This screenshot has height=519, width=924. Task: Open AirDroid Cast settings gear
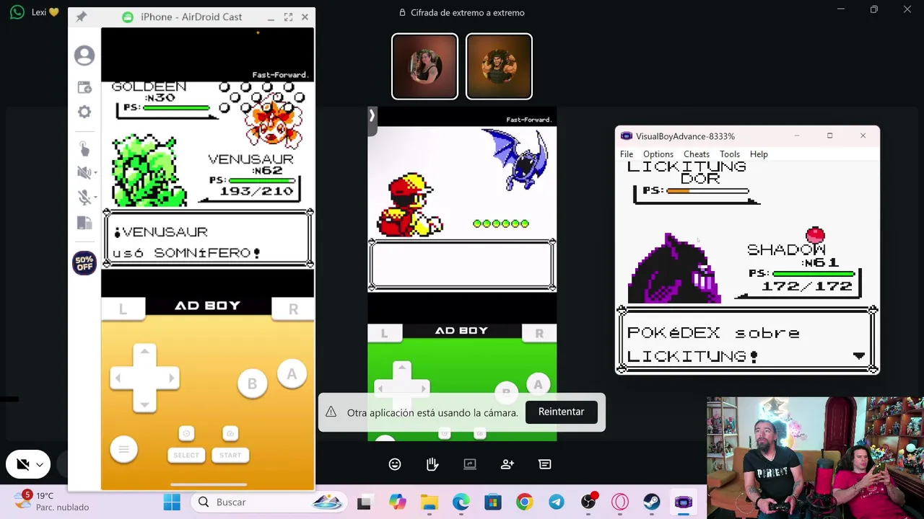point(84,112)
